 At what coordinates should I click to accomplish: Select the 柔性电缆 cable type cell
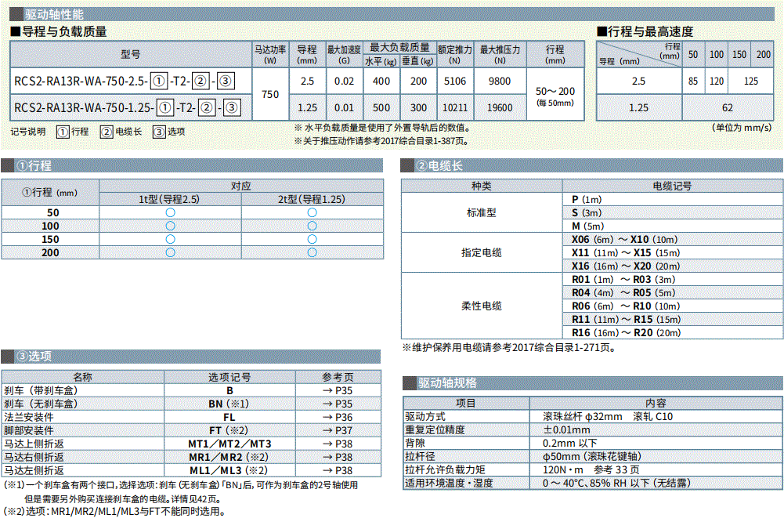point(482,306)
